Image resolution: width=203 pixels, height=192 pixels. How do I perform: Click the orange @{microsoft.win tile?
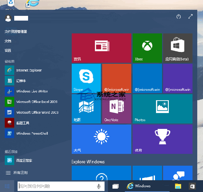(x=117, y=78)
